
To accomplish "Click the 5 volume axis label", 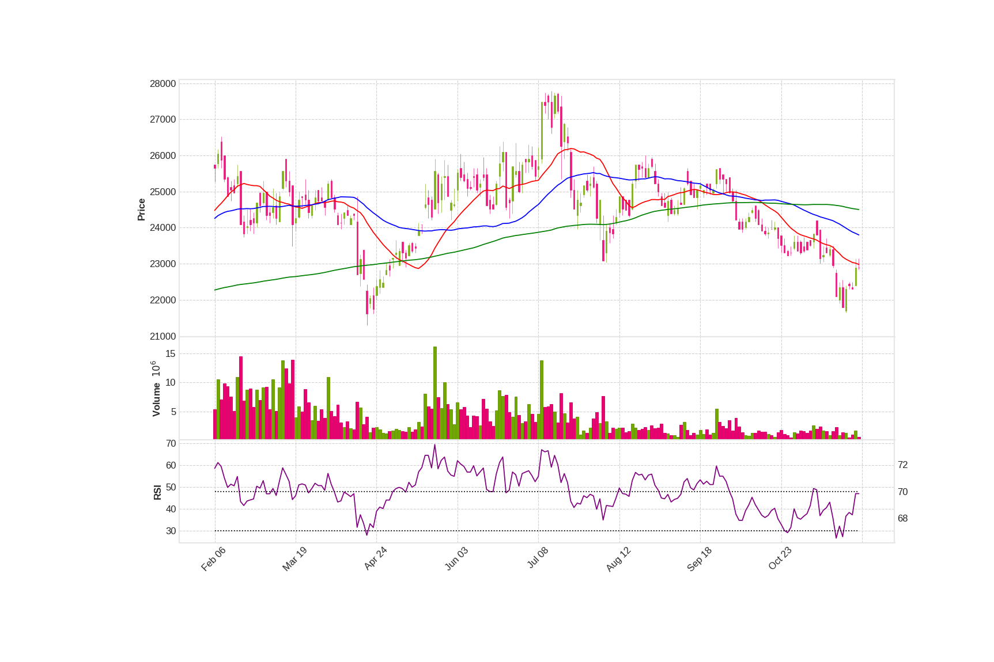I will [x=173, y=412].
